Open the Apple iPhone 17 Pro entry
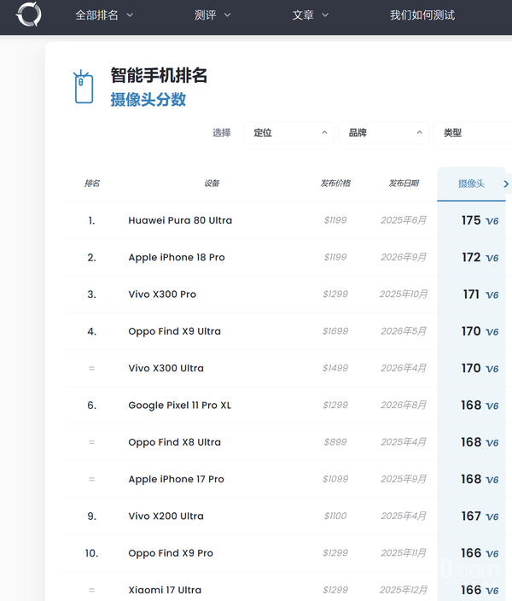 tap(177, 480)
